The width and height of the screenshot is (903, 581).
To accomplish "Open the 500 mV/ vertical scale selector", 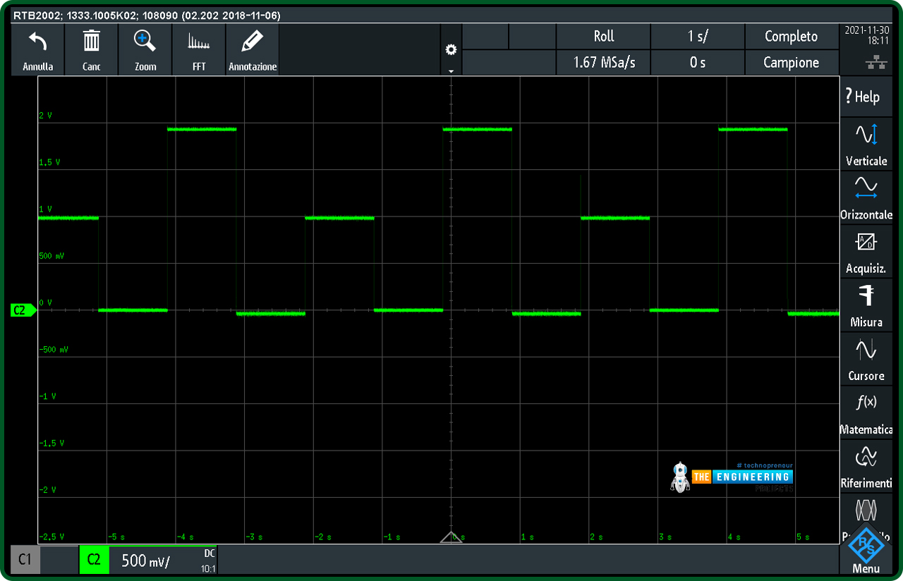I will [x=164, y=560].
